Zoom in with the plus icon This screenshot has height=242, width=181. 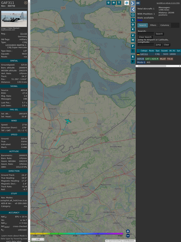(128, 231)
